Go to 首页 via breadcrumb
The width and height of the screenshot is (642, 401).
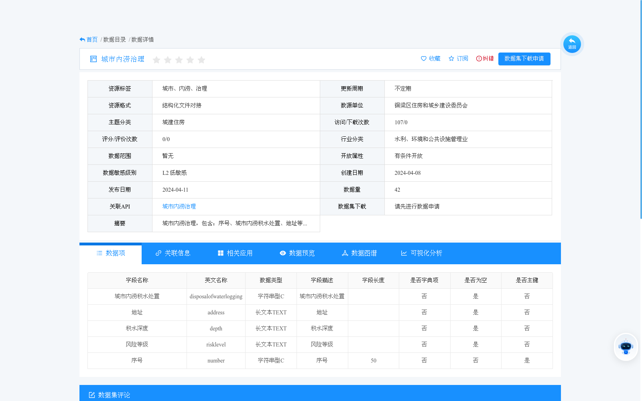(x=92, y=40)
